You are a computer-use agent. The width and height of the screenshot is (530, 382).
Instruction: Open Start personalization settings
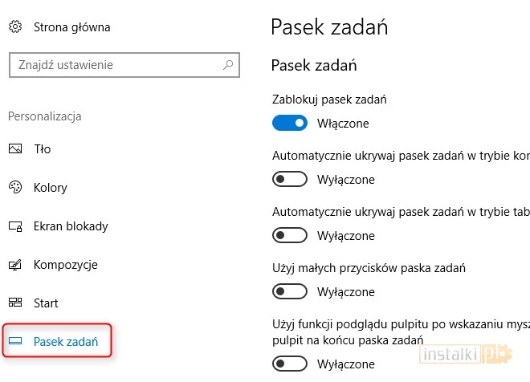46,303
